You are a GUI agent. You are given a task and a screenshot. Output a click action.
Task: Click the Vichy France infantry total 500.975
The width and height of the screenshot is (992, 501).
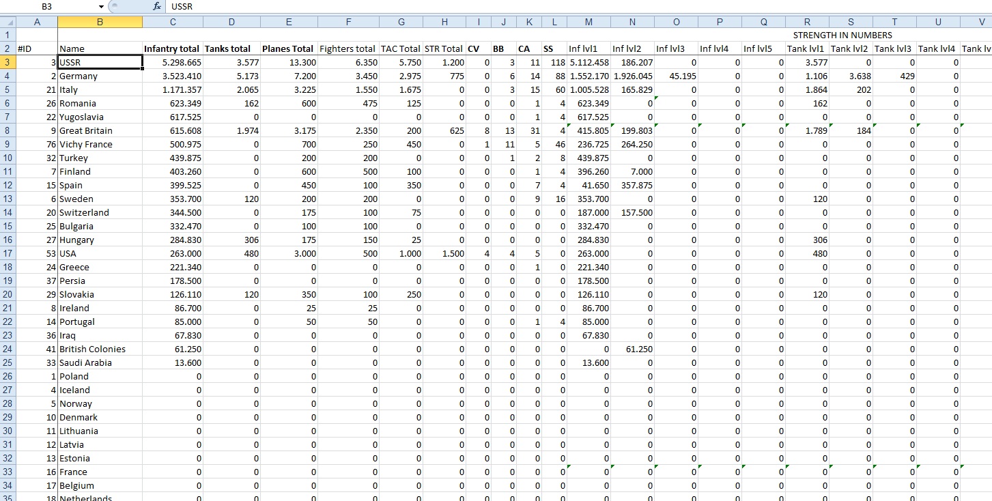click(173, 144)
